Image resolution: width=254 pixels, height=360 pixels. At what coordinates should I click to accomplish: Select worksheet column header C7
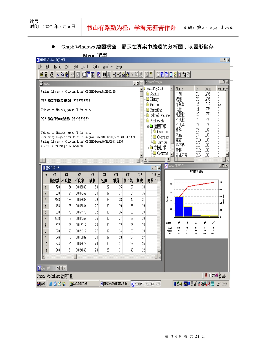tap(80, 175)
